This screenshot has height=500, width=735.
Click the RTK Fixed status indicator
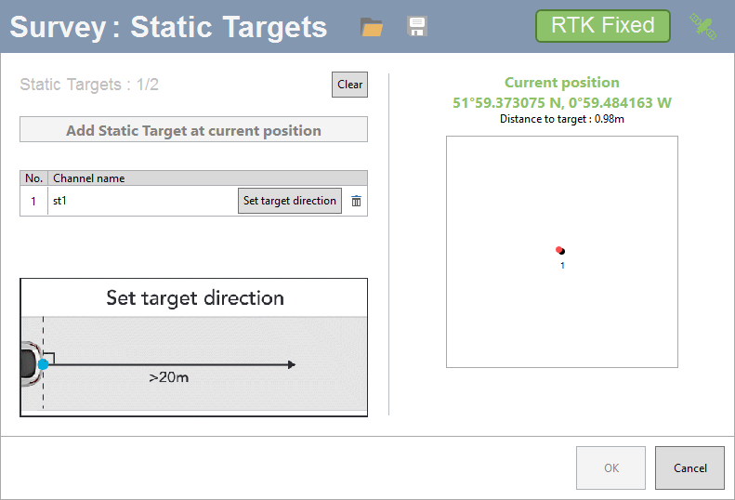pyautogui.click(x=603, y=26)
